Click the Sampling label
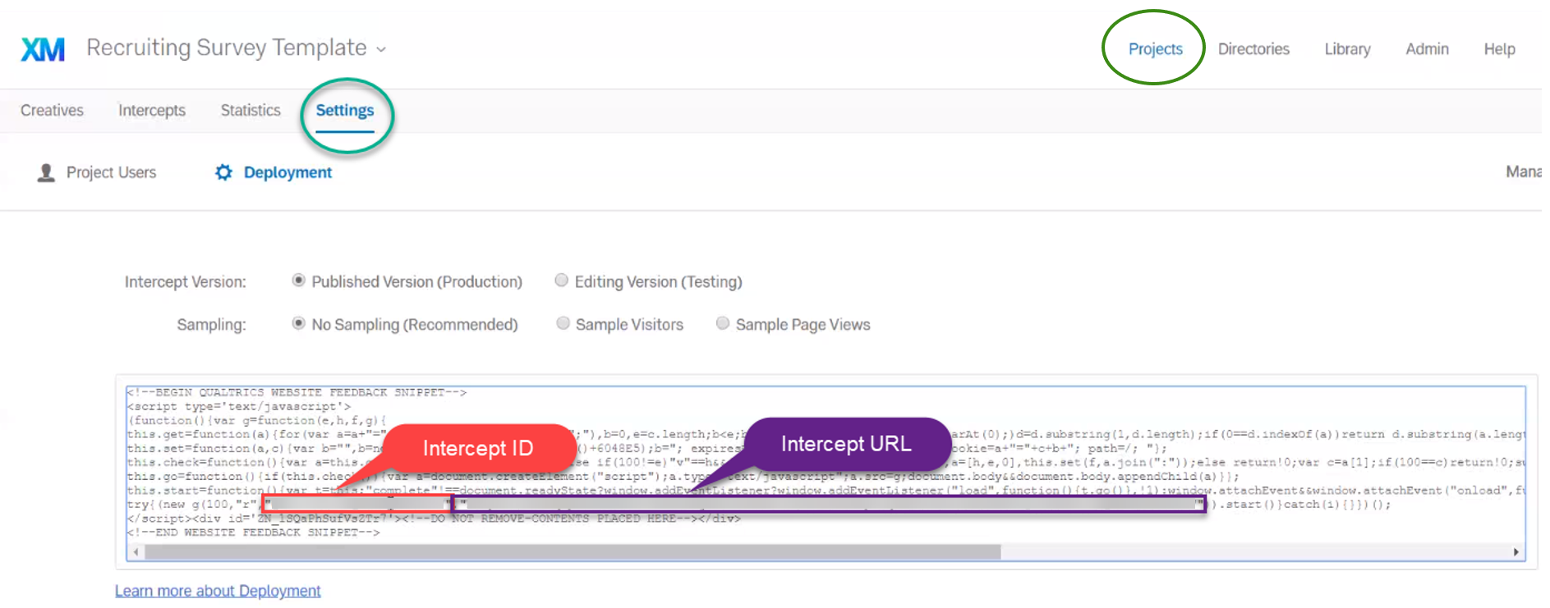Image resolution: width=1550 pixels, height=608 pixels. (211, 325)
